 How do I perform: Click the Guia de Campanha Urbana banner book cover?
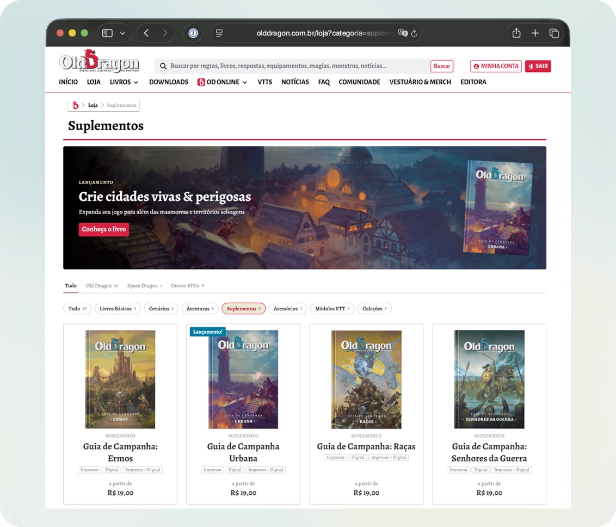tap(498, 207)
